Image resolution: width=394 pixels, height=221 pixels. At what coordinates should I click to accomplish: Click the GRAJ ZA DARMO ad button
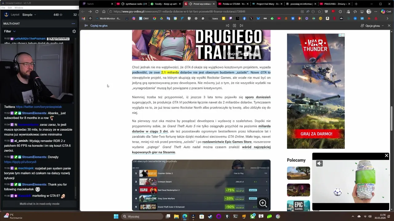coord(316,134)
